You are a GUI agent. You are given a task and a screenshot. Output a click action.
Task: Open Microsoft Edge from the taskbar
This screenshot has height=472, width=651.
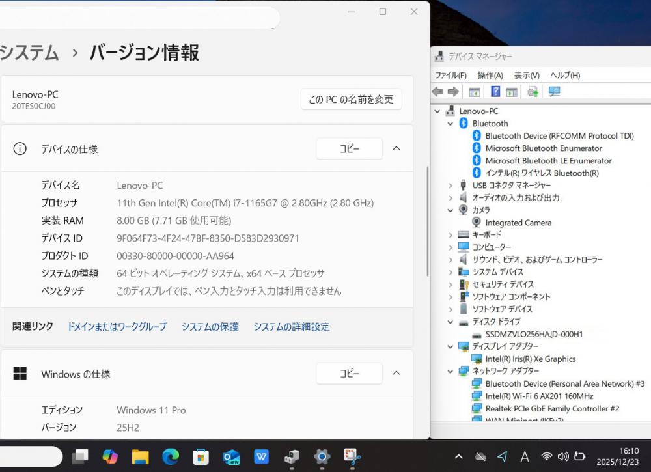click(x=171, y=456)
